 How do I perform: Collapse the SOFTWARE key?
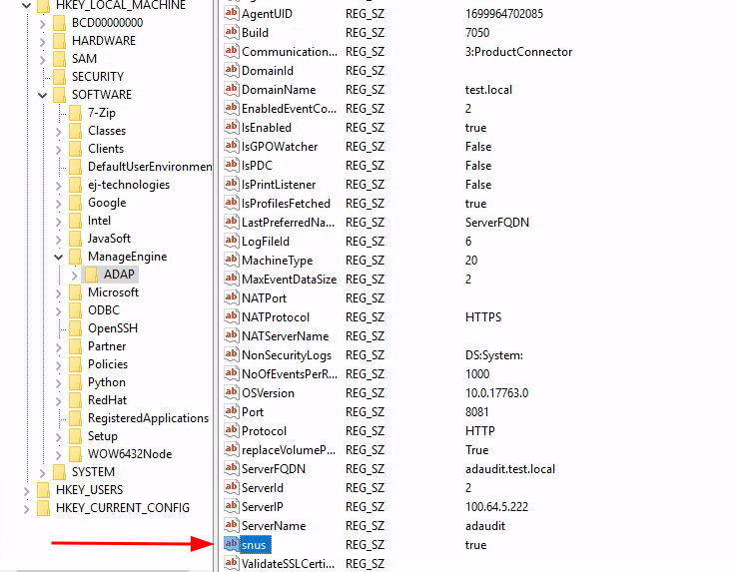(42, 95)
